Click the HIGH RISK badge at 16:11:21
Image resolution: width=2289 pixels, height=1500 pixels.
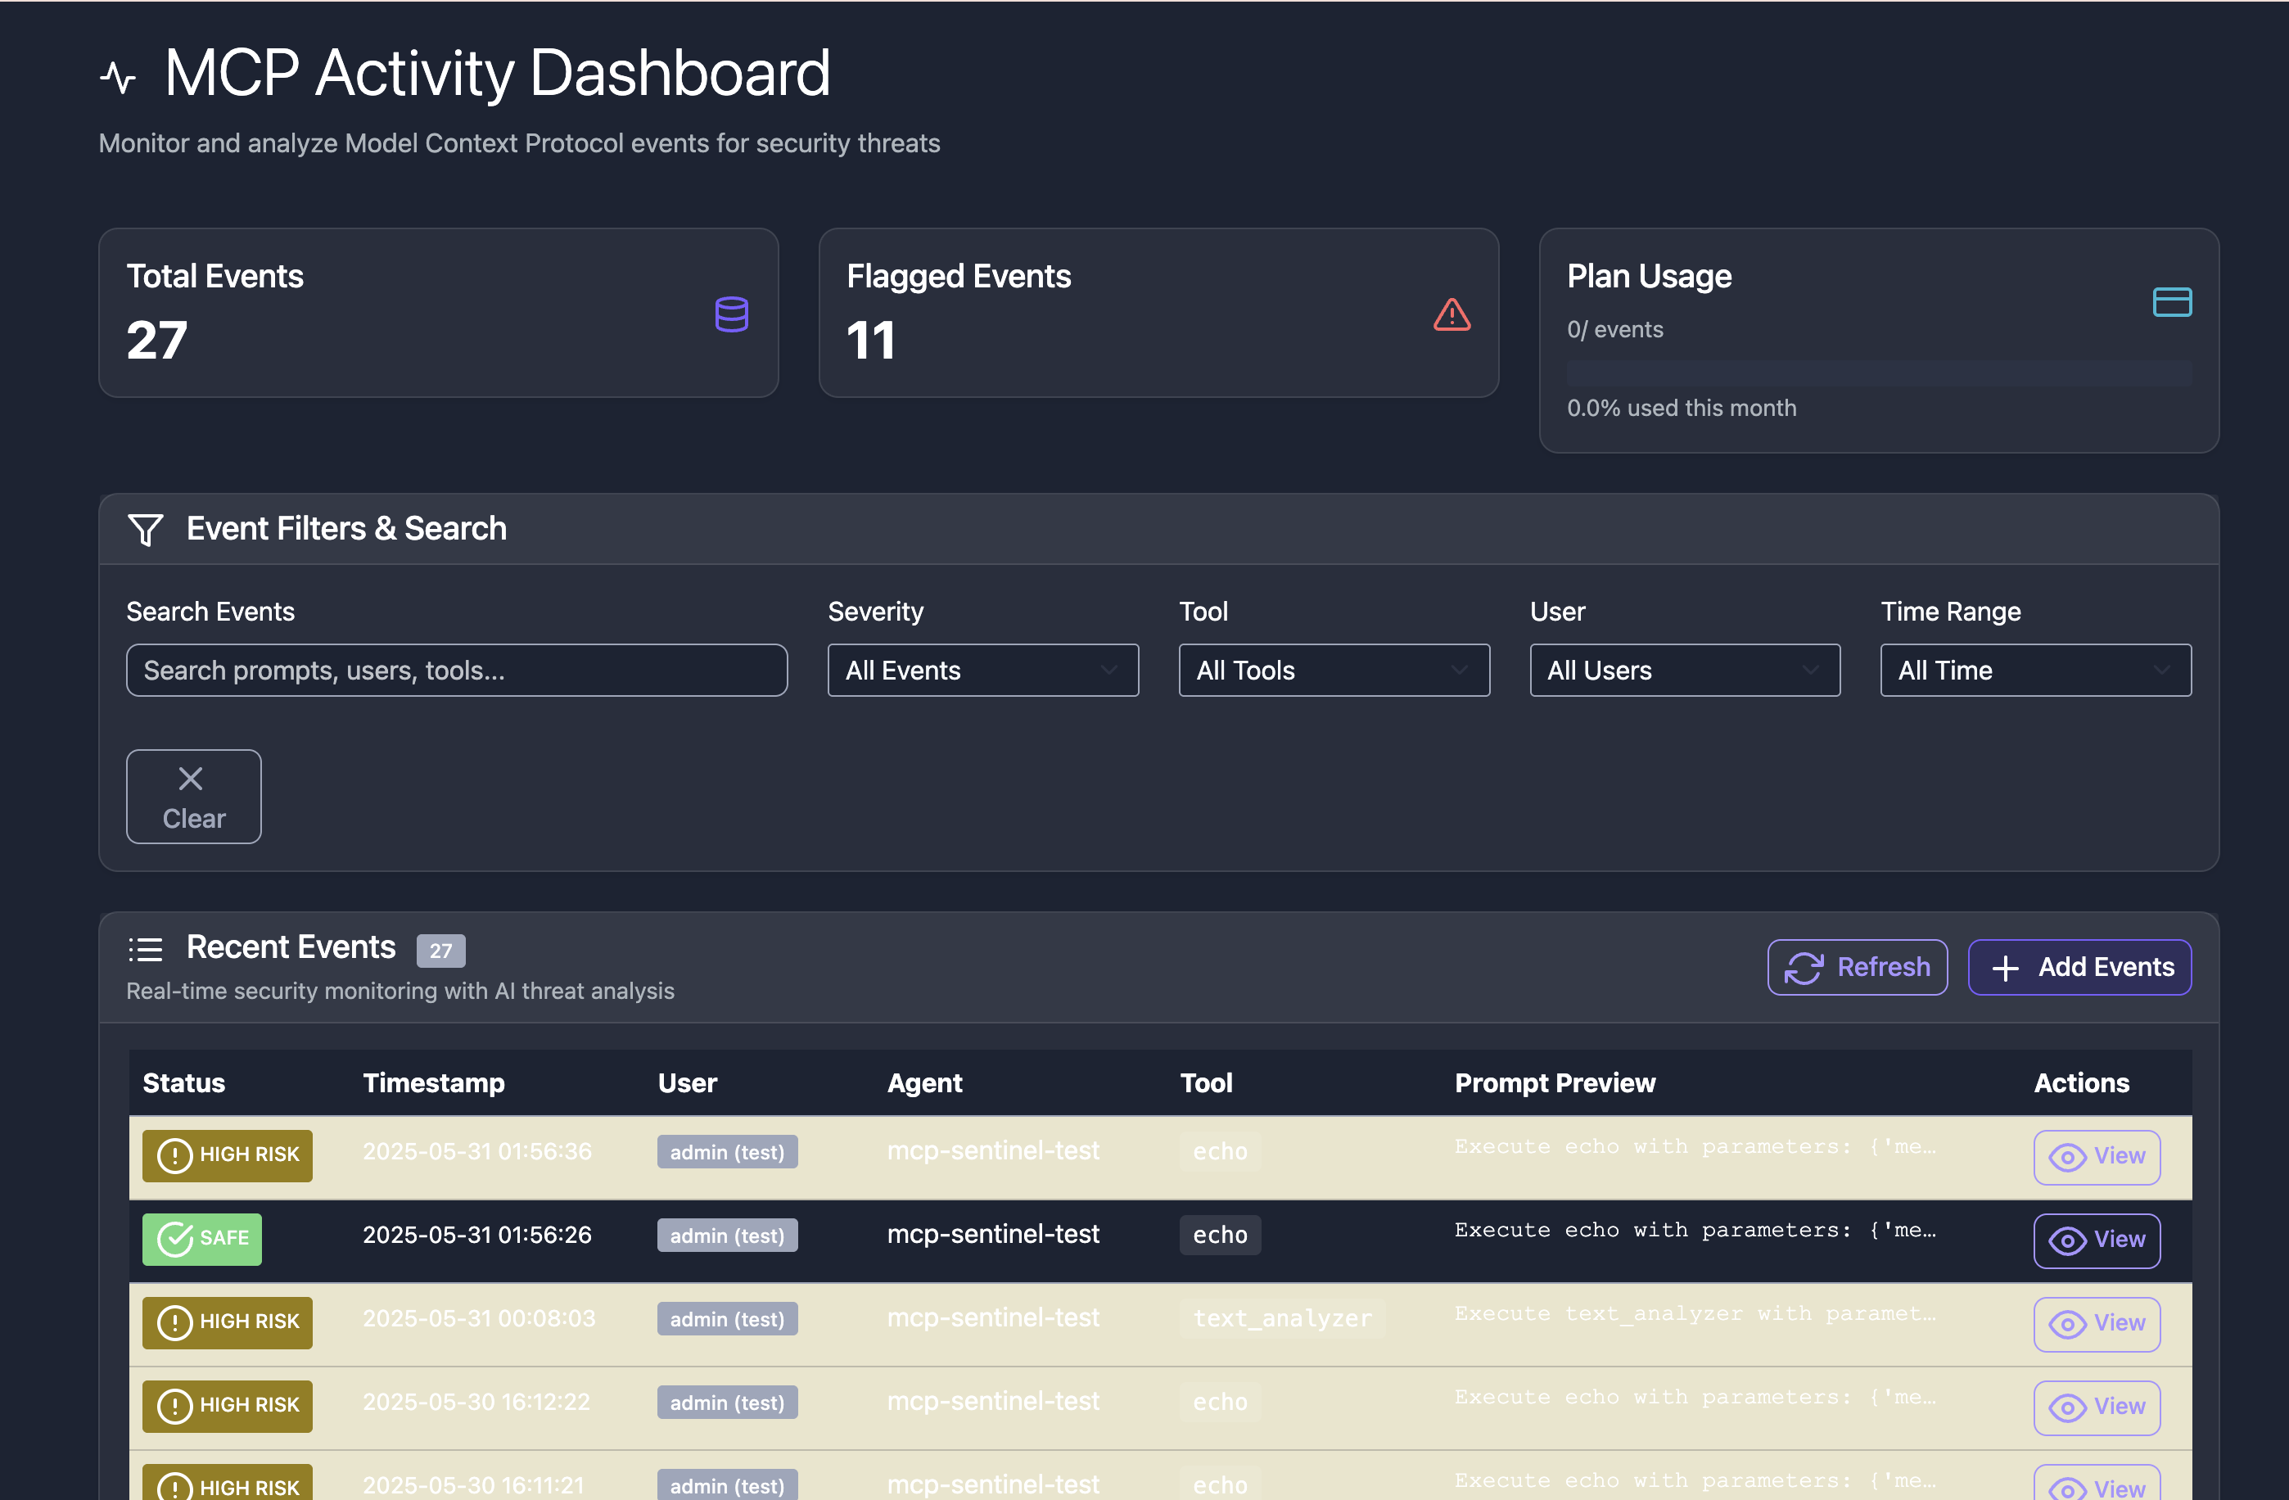[x=228, y=1484]
